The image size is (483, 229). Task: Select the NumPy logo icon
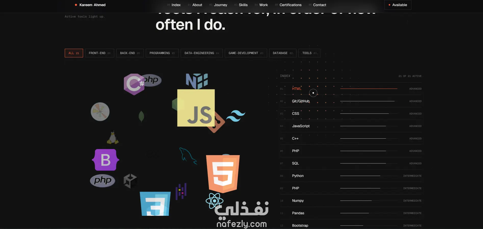pyautogui.click(x=197, y=81)
